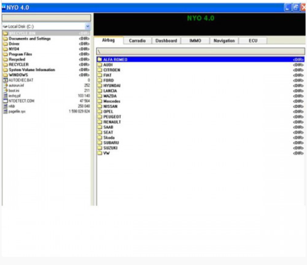
Task: Select the SAAB folder name
Action: point(108,127)
